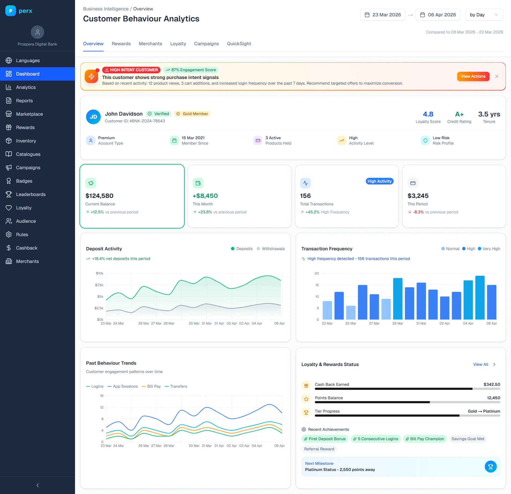Open the Inventory box icon
This screenshot has height=494, width=511.
[x=9, y=141]
